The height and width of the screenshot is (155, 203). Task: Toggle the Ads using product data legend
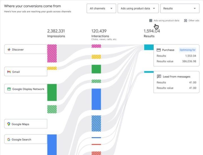[164, 21]
